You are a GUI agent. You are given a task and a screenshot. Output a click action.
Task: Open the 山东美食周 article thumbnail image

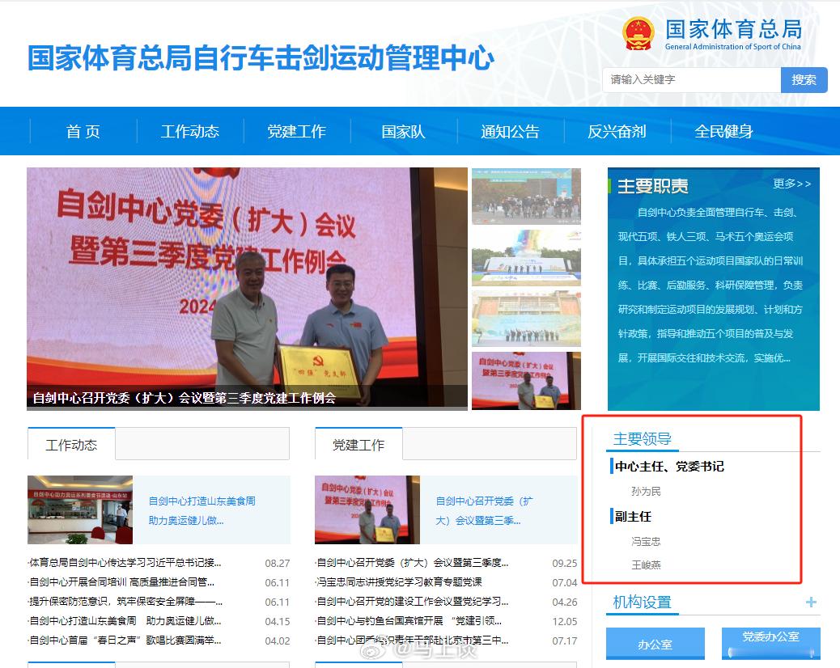80,509
